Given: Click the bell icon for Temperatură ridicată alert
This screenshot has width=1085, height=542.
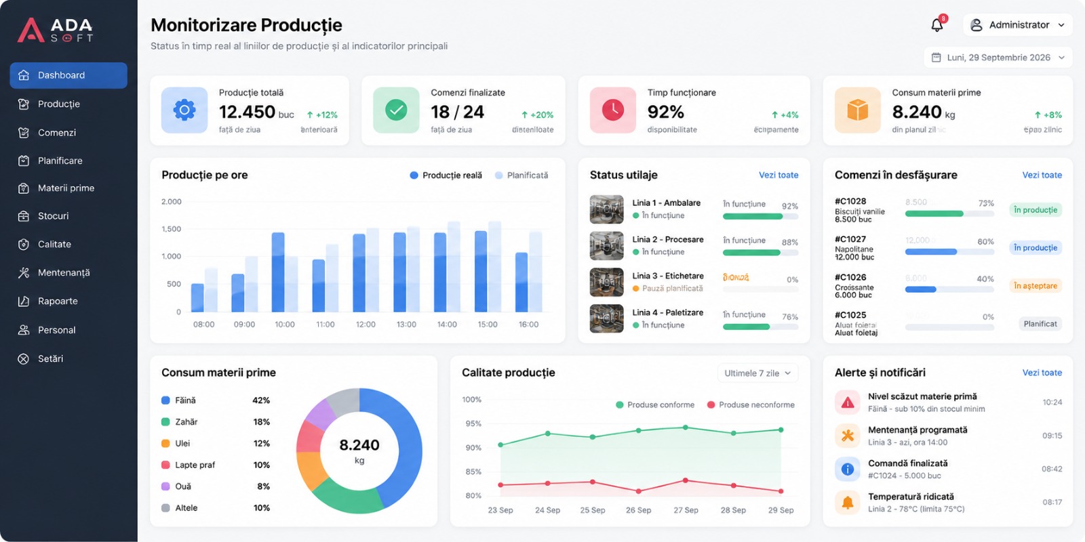Looking at the screenshot, I should coord(848,503).
